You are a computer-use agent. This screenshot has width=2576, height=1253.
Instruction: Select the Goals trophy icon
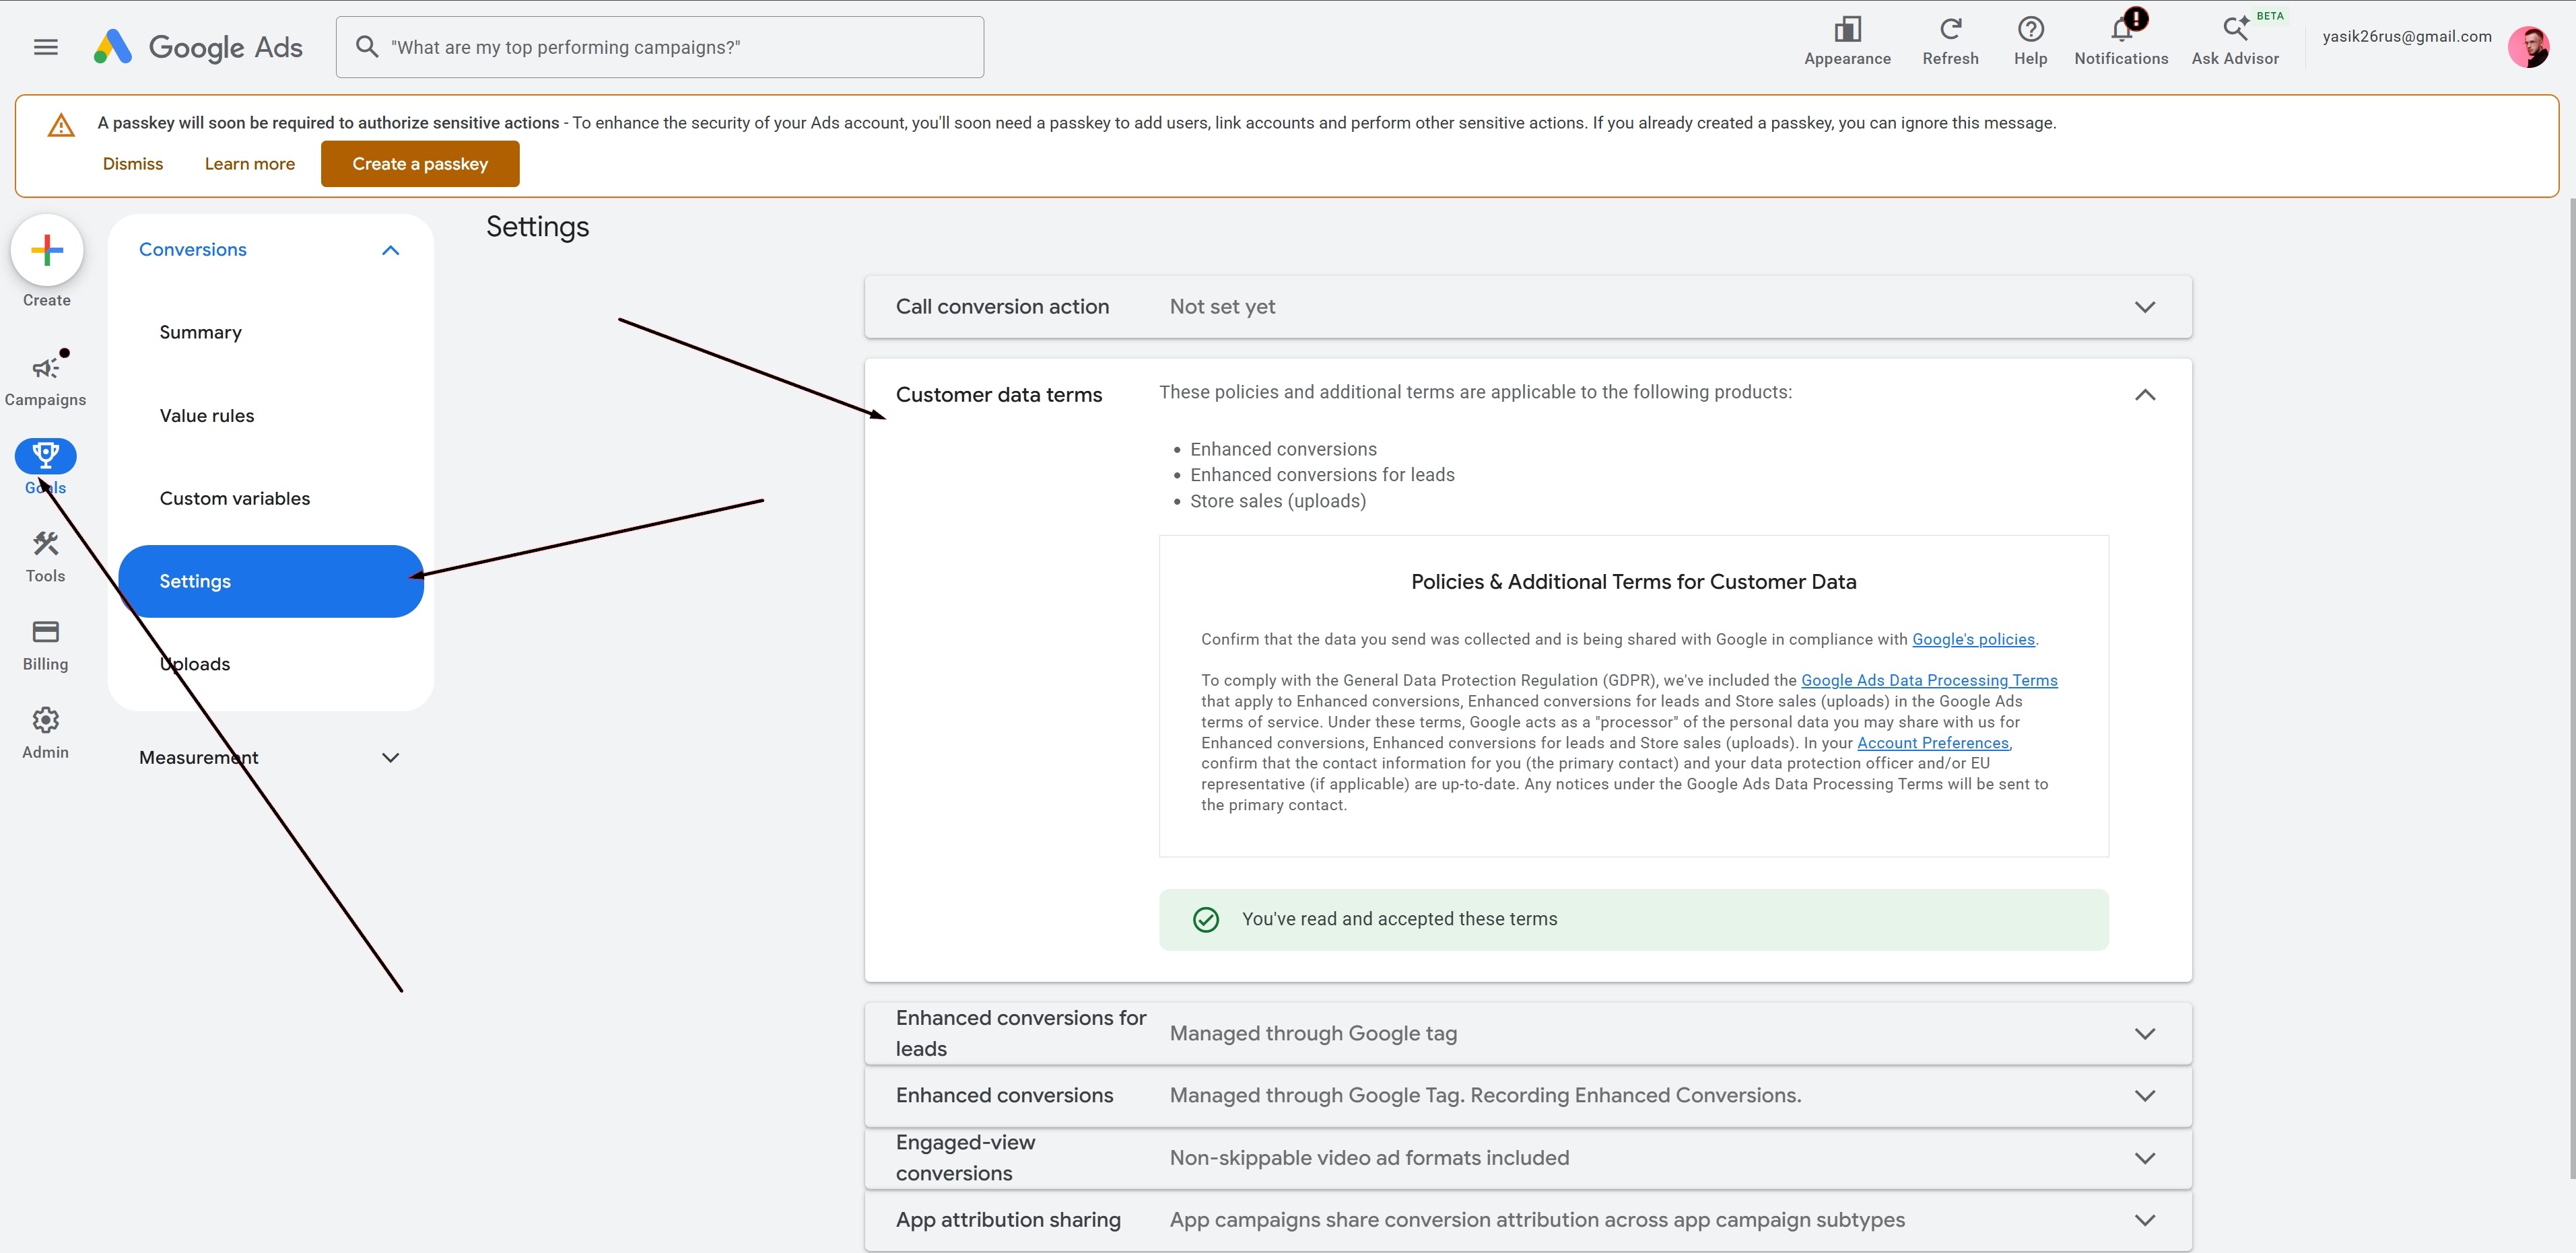[45, 456]
